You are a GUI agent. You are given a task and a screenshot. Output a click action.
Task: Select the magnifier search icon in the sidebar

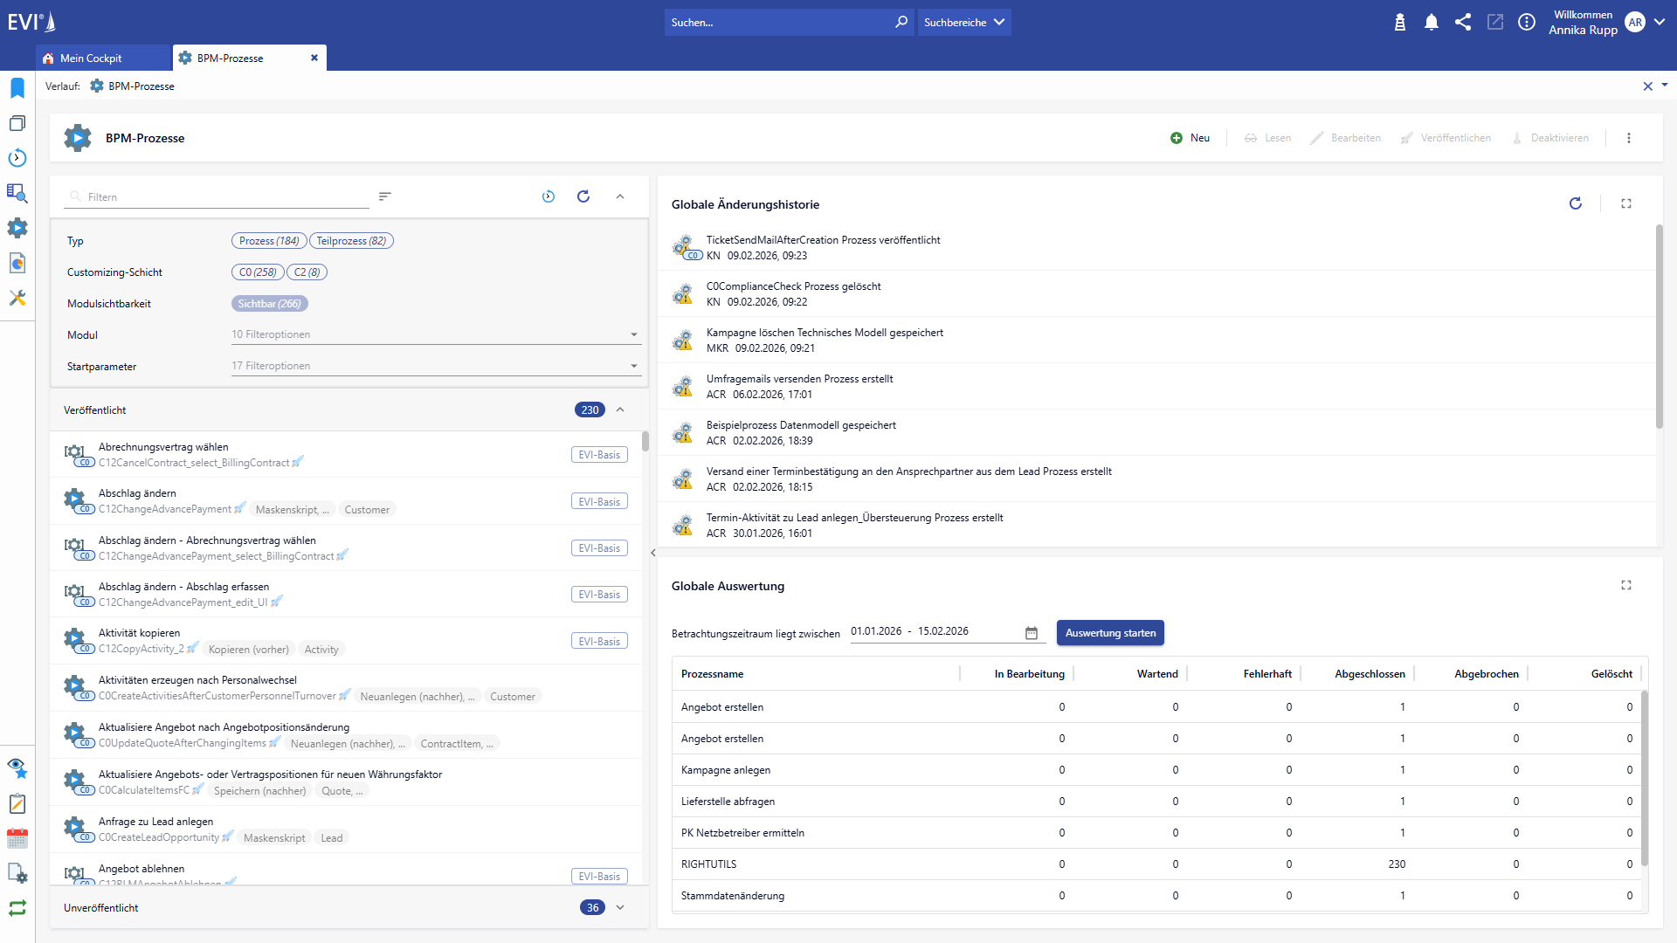(17, 193)
